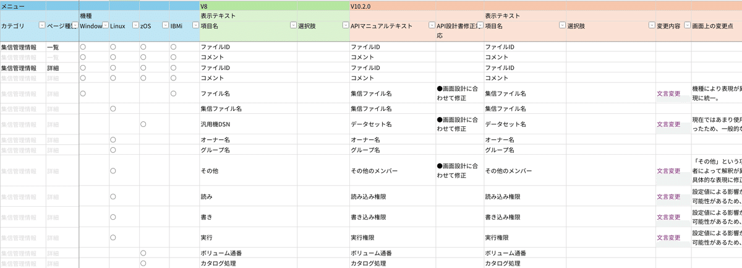Select the V10.2.0 項目名 cell 書き込み権限
The image size is (742, 268).
(525, 217)
